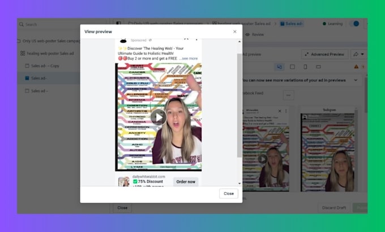The width and height of the screenshot is (385, 232).
Task: Open the 'healing web poster Sales ad' breadcrumb
Action: pyautogui.click(x=241, y=23)
